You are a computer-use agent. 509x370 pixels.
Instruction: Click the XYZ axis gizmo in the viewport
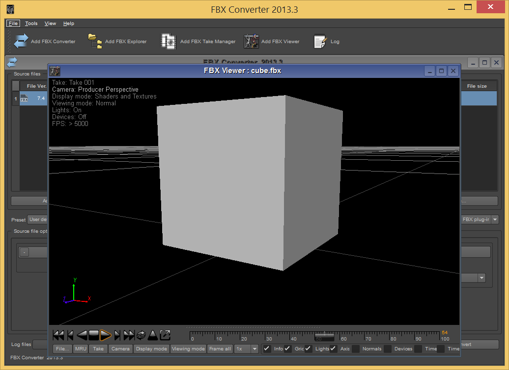(77, 291)
